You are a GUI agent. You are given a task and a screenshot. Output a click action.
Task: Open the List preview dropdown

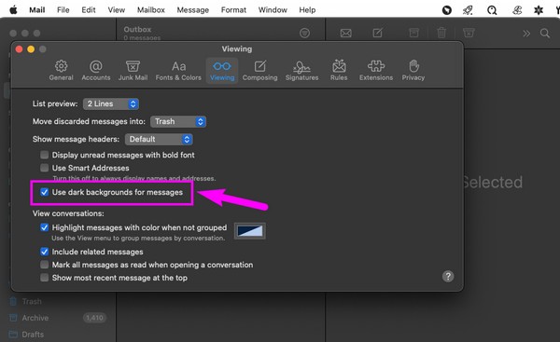tap(111, 103)
